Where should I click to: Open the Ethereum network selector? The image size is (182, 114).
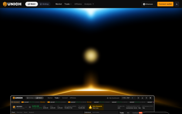[x=149, y=4]
